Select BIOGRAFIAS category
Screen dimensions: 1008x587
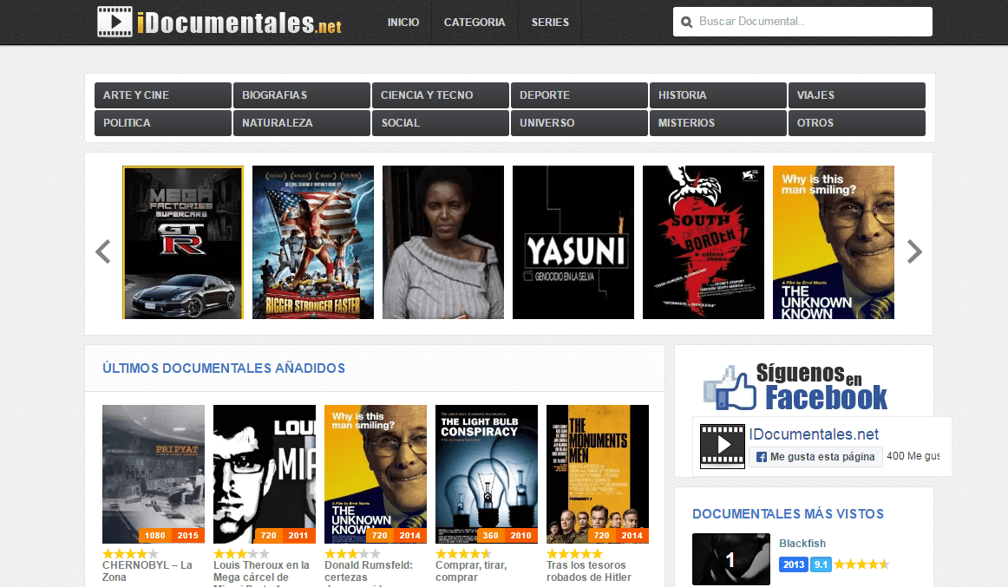(x=302, y=95)
